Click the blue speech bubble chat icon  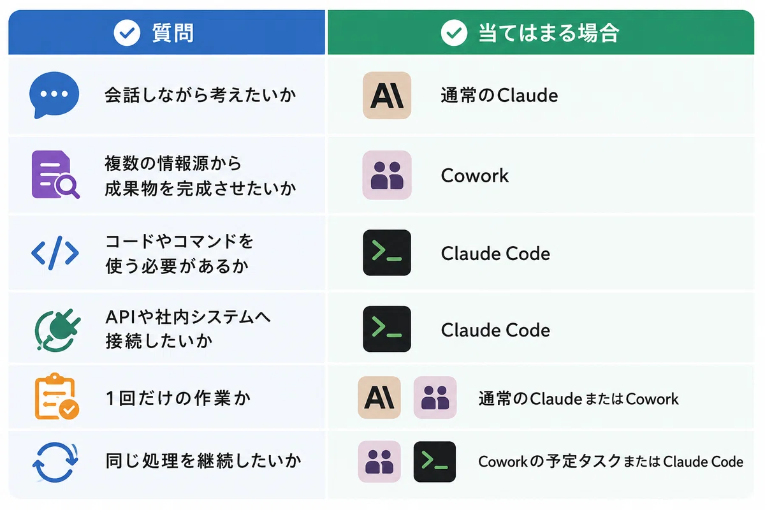click(54, 96)
